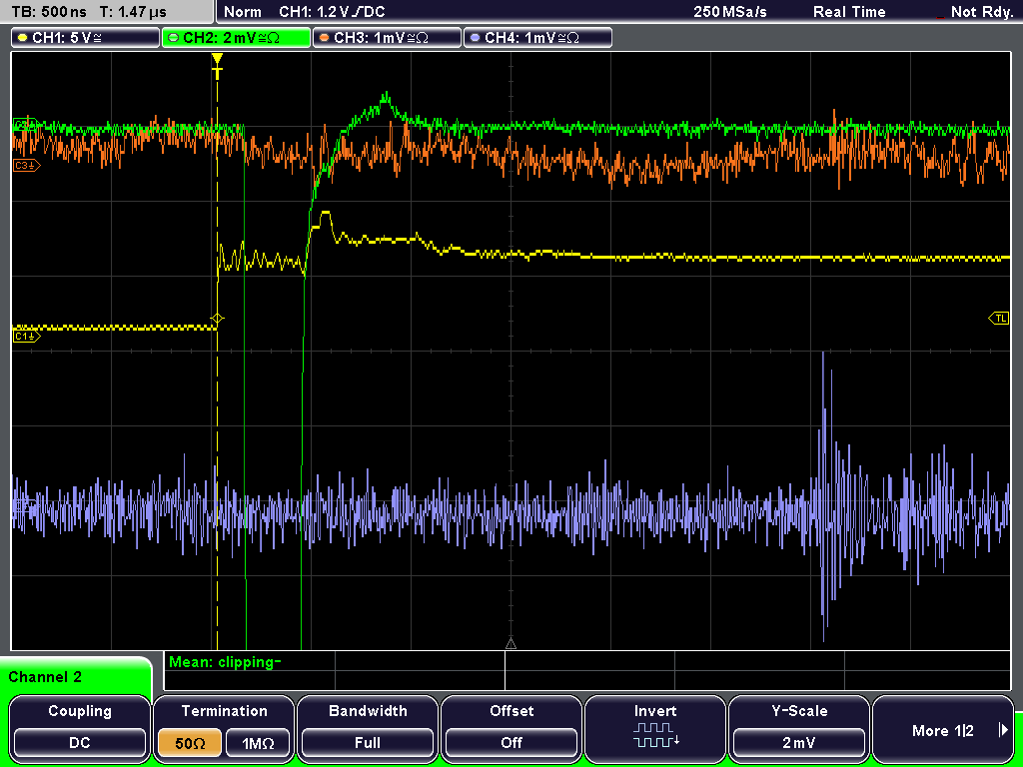Open the Coupling DC setting
This screenshot has width=1023, height=767.
80,728
